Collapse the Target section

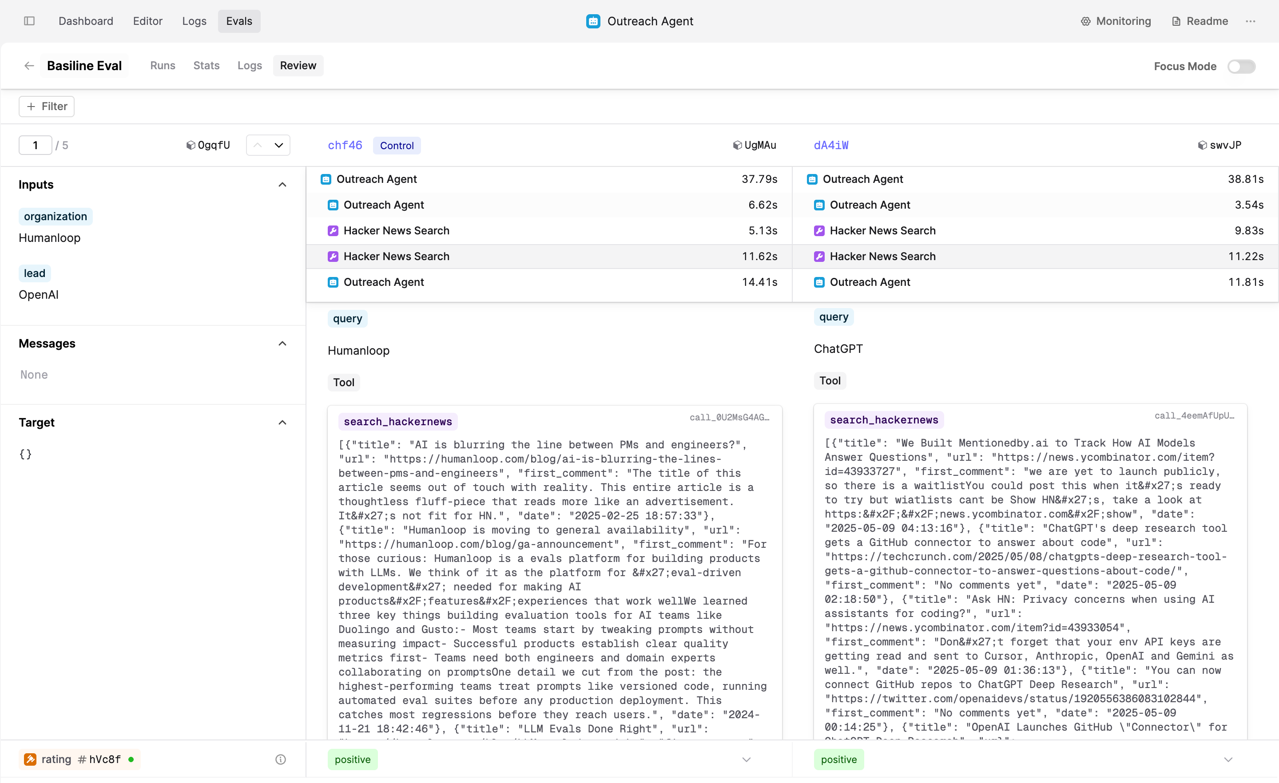coord(282,423)
